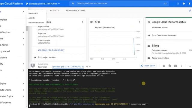The image size is (192, 108).
Task: Click the Cloud Shell terminal logo icon
Action: (x=33, y=66)
